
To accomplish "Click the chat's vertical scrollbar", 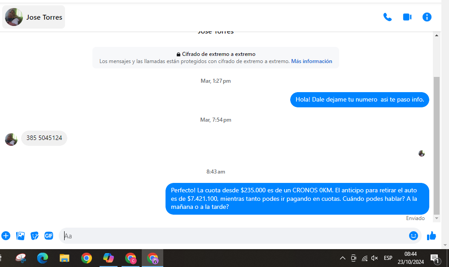I will (x=436, y=143).
